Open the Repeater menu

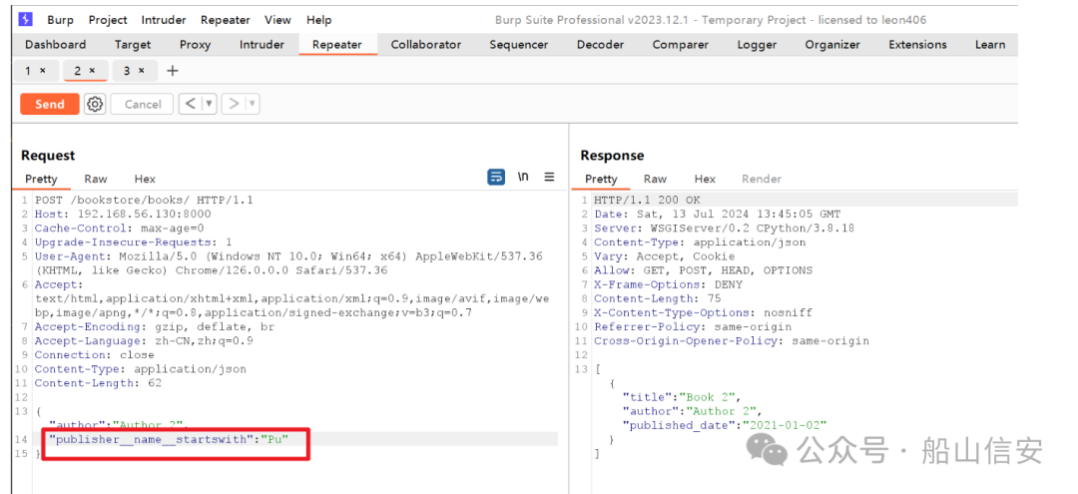point(226,20)
